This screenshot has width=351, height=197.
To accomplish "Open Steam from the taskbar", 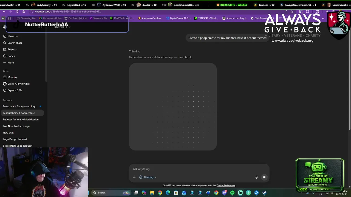I will (x=264, y=193).
